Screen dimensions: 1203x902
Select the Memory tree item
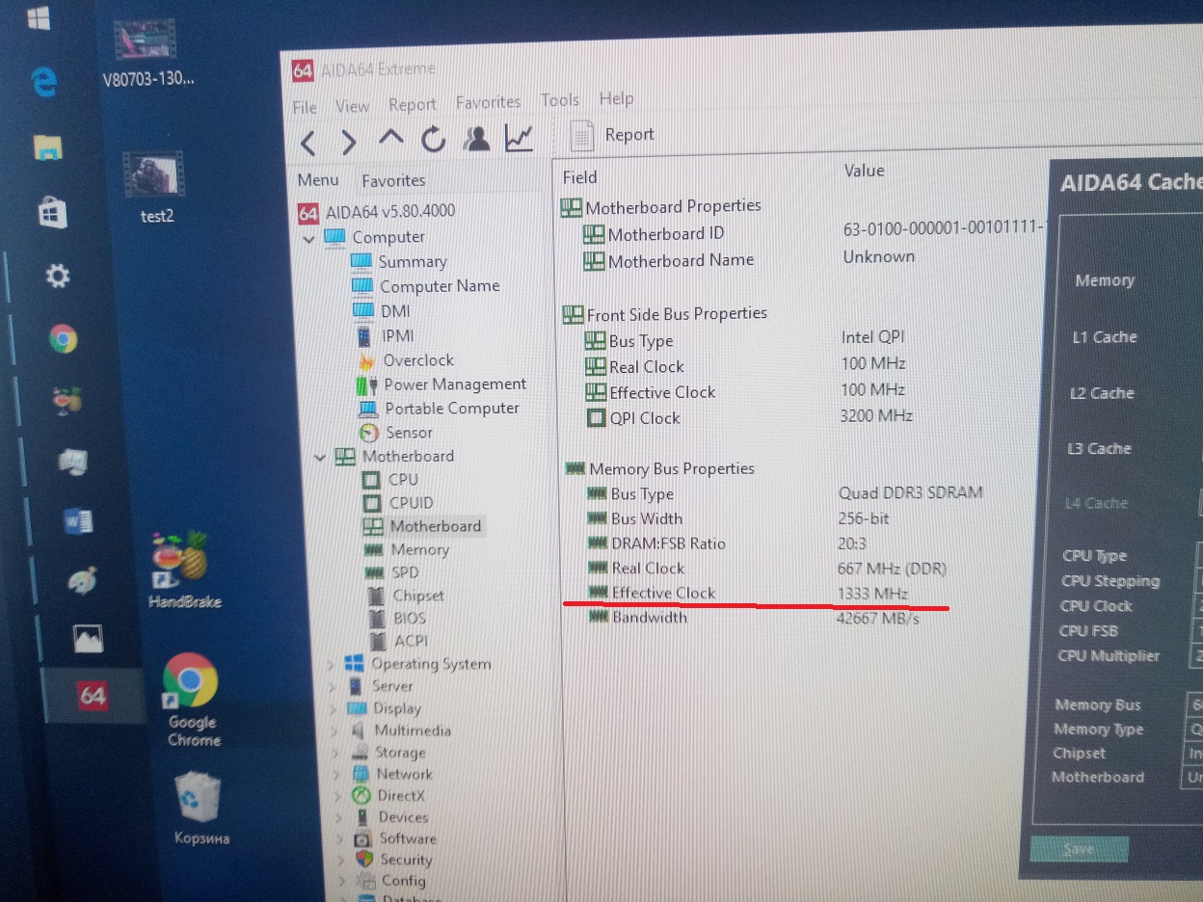click(x=407, y=550)
